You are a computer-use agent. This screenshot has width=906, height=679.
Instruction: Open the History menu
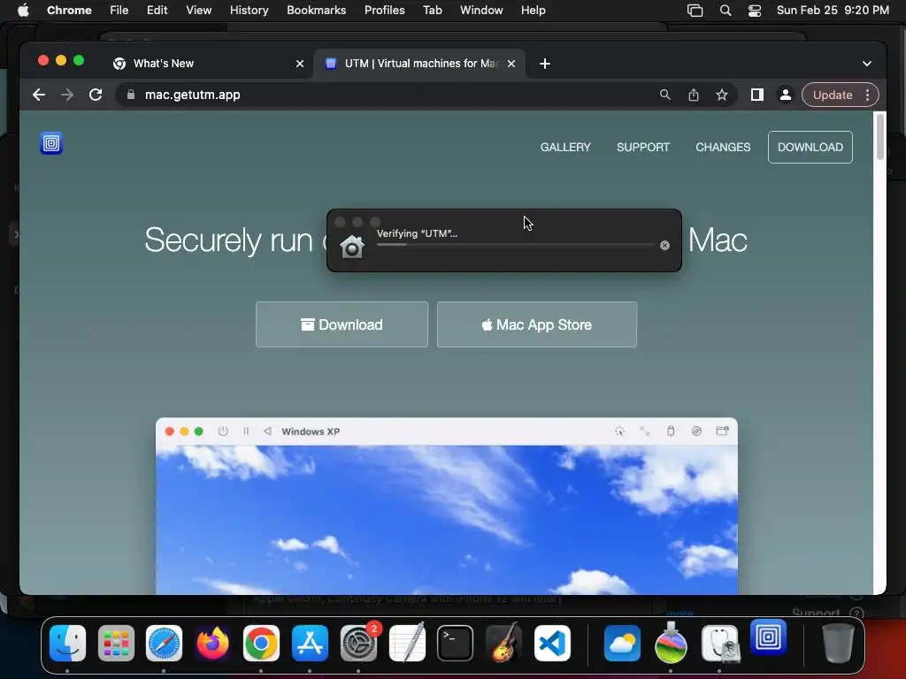click(249, 11)
